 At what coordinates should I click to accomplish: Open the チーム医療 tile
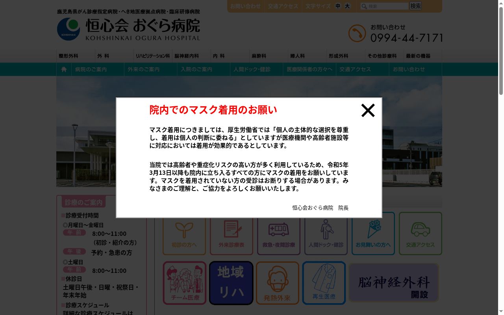tap(185, 283)
